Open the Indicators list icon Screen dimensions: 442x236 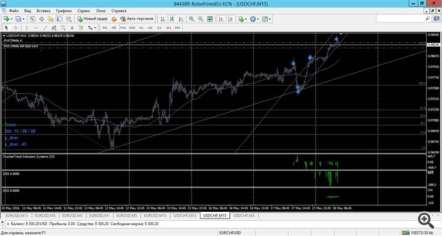pyautogui.click(x=241, y=19)
